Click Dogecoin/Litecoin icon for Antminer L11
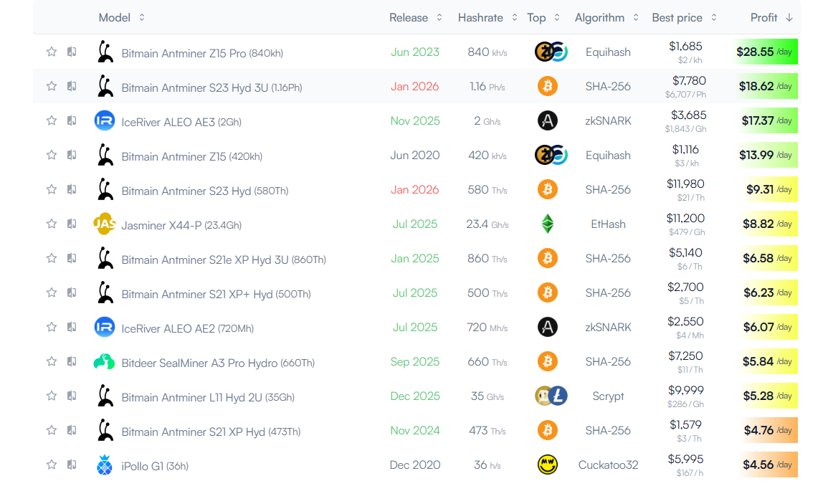Image resolution: width=833 pixels, height=486 pixels. tap(551, 396)
